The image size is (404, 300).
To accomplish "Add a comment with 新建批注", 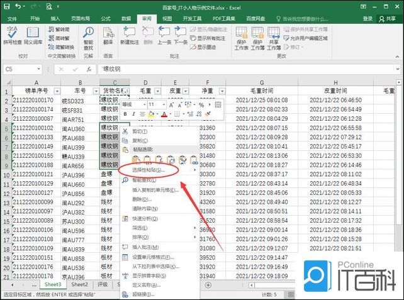I will coord(130,36).
